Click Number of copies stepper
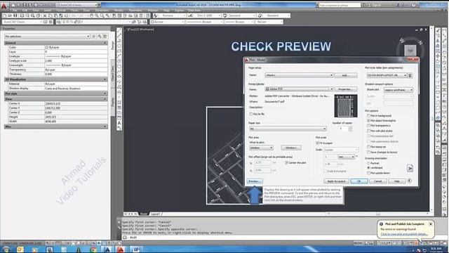 click(350, 129)
